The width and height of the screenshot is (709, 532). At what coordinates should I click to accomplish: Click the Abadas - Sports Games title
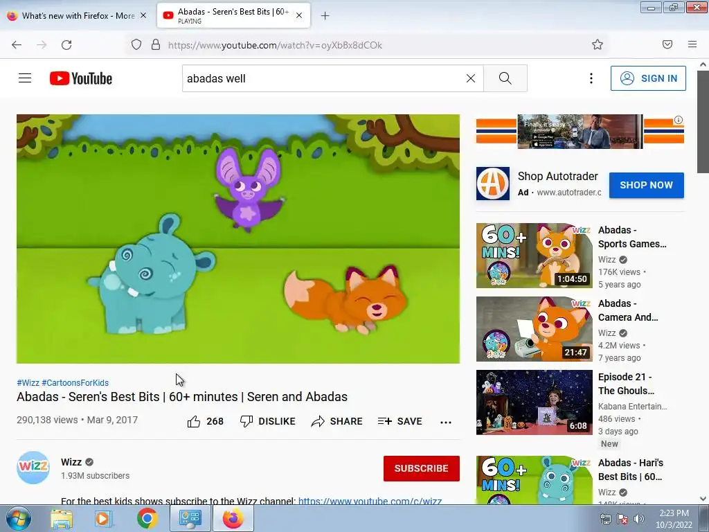[x=632, y=237]
